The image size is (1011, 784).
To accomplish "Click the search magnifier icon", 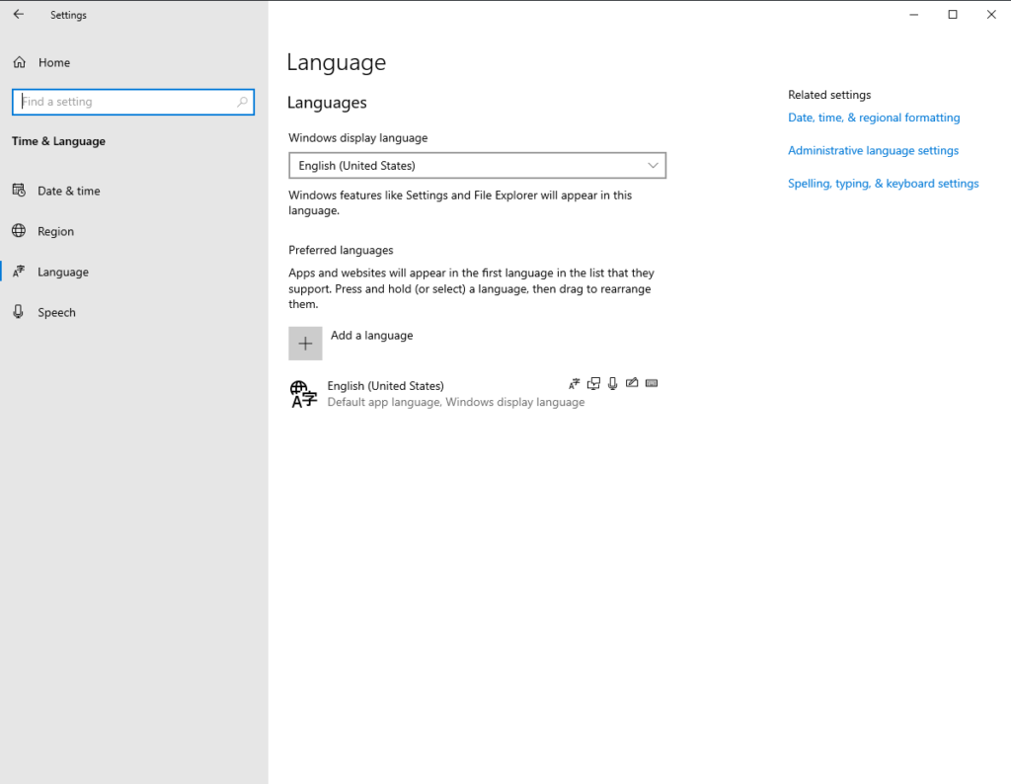I will click(243, 102).
